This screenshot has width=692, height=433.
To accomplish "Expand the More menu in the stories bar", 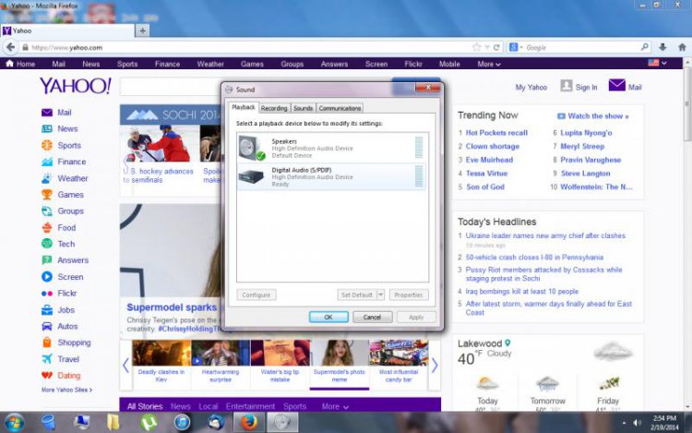I will click(335, 406).
